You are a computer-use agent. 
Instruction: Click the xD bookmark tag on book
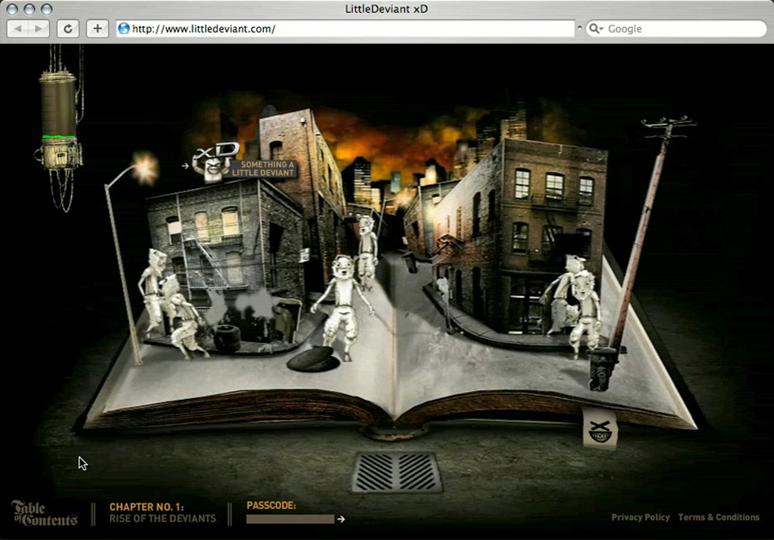pyautogui.click(x=600, y=429)
